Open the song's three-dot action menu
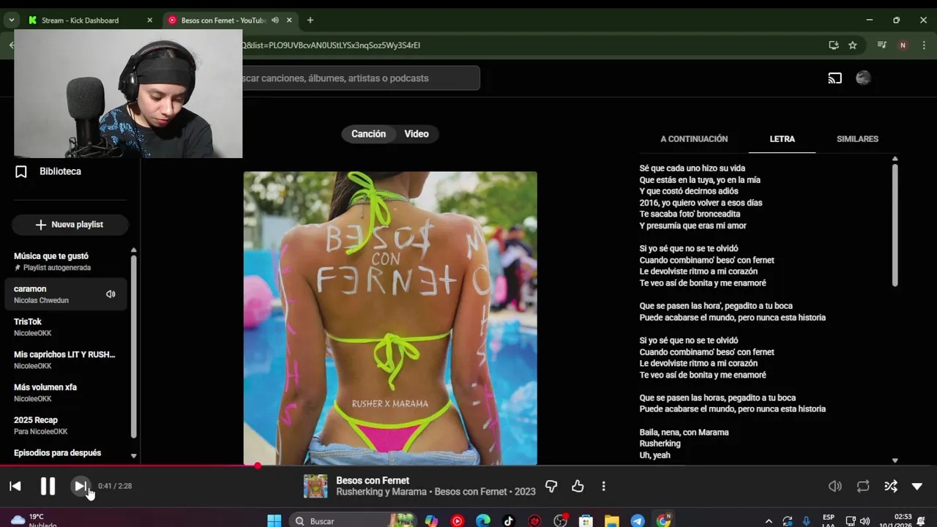This screenshot has width=937, height=527. coord(603,486)
